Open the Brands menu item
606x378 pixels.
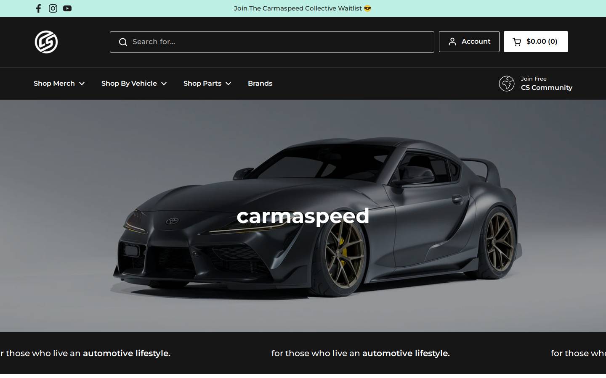(x=260, y=84)
